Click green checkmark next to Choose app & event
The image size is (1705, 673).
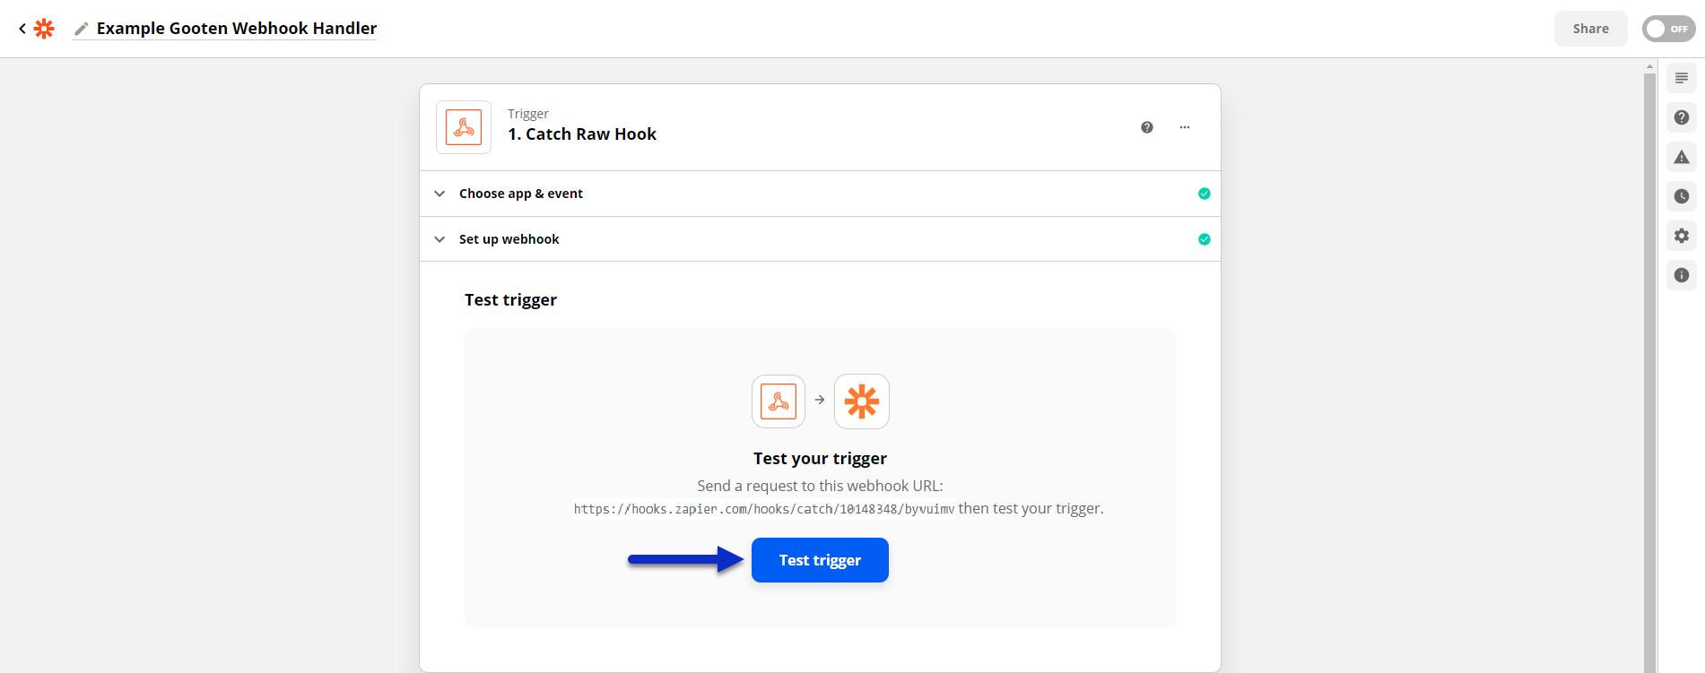tap(1205, 194)
